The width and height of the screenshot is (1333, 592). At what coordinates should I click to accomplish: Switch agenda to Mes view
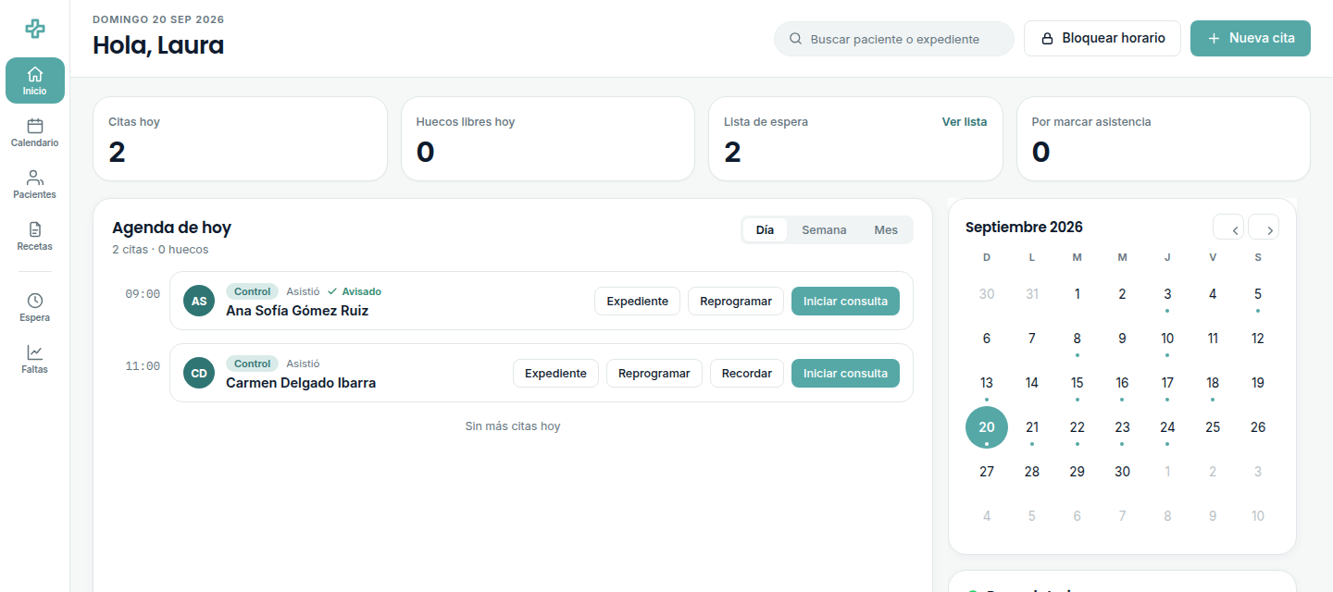pos(886,230)
